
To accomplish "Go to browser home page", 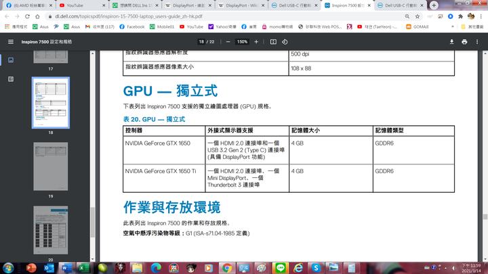I will (37, 16).
